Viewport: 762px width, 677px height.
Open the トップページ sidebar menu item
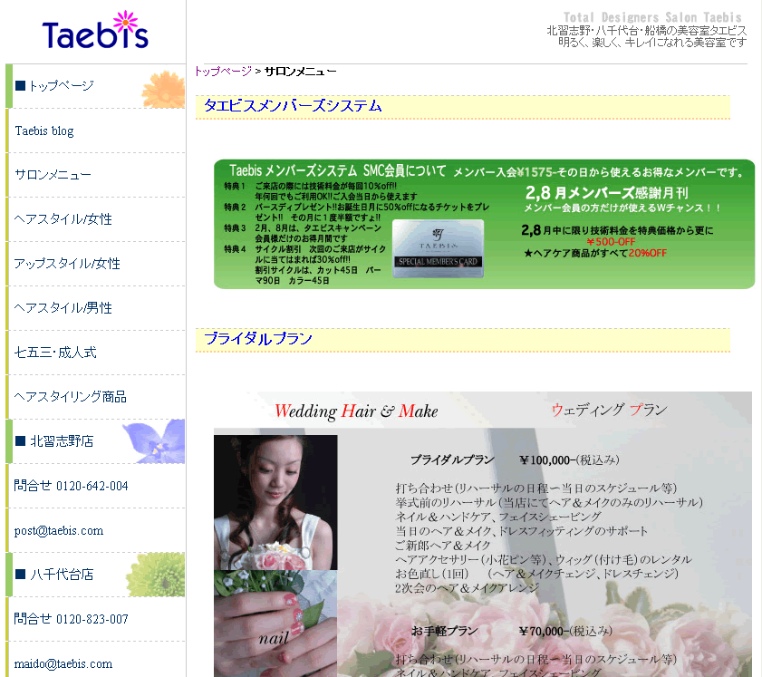pyautogui.click(x=61, y=86)
